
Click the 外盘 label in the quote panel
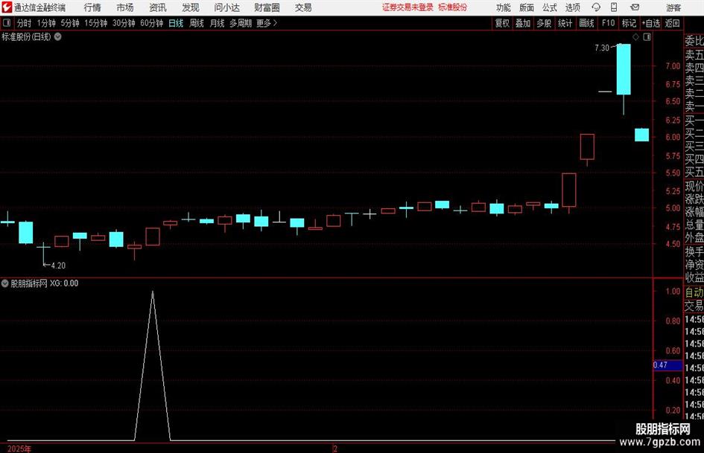coord(694,238)
